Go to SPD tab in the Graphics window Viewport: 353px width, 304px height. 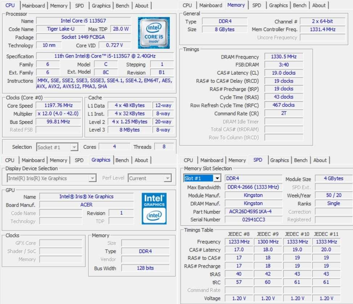pyautogui.click(x=79, y=160)
